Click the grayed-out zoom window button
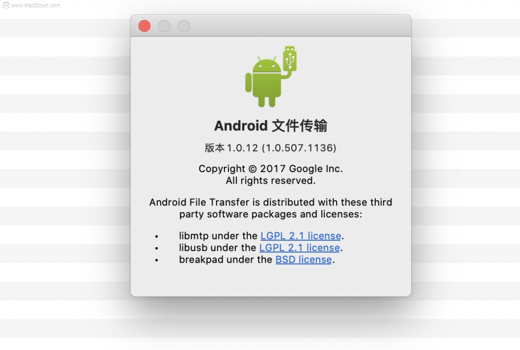The image size is (520, 350). point(184,26)
